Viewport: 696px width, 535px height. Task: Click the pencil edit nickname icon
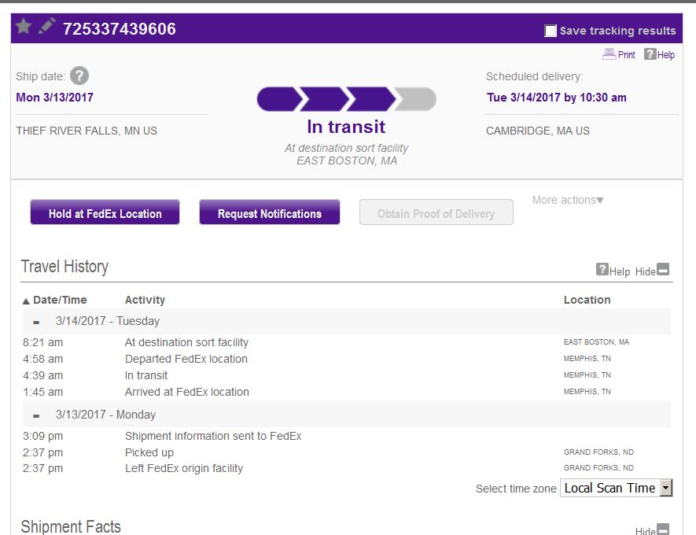coord(46,26)
